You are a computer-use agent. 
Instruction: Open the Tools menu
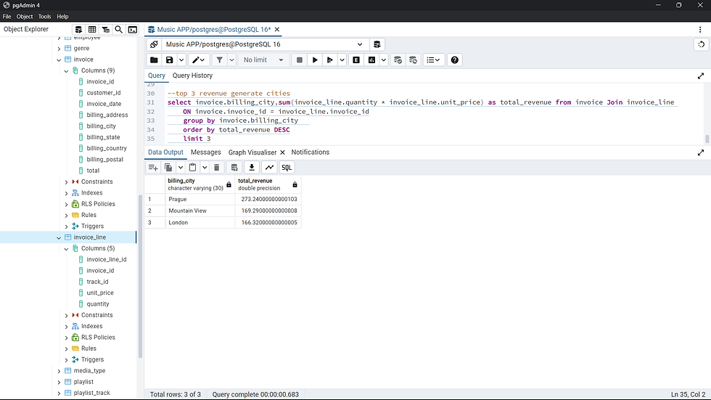44,16
